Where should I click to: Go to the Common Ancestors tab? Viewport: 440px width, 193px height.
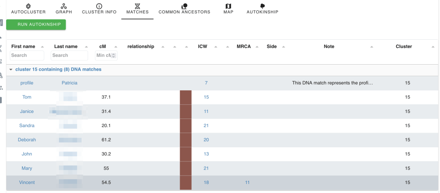click(184, 9)
